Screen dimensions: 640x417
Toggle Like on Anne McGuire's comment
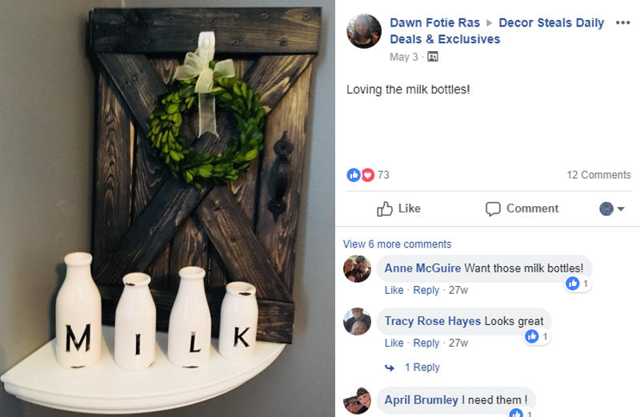pyautogui.click(x=394, y=290)
